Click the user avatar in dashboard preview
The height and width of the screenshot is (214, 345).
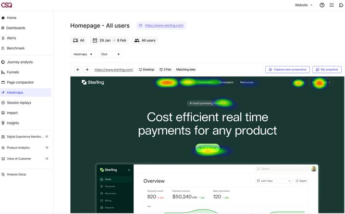coord(314,169)
